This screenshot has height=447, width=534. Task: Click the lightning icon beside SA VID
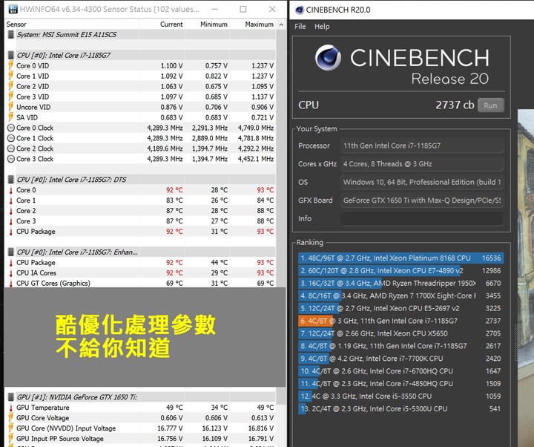click(x=11, y=117)
